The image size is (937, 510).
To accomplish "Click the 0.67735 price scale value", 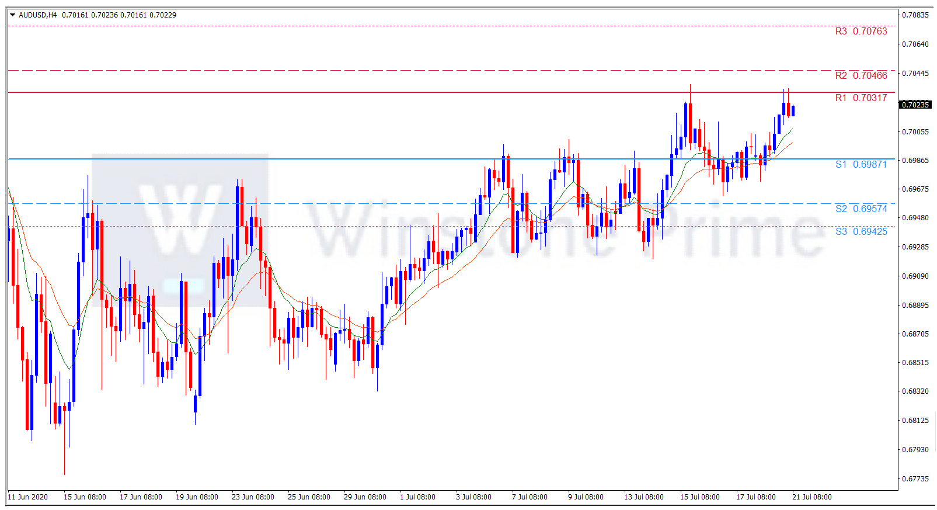I will tap(915, 479).
